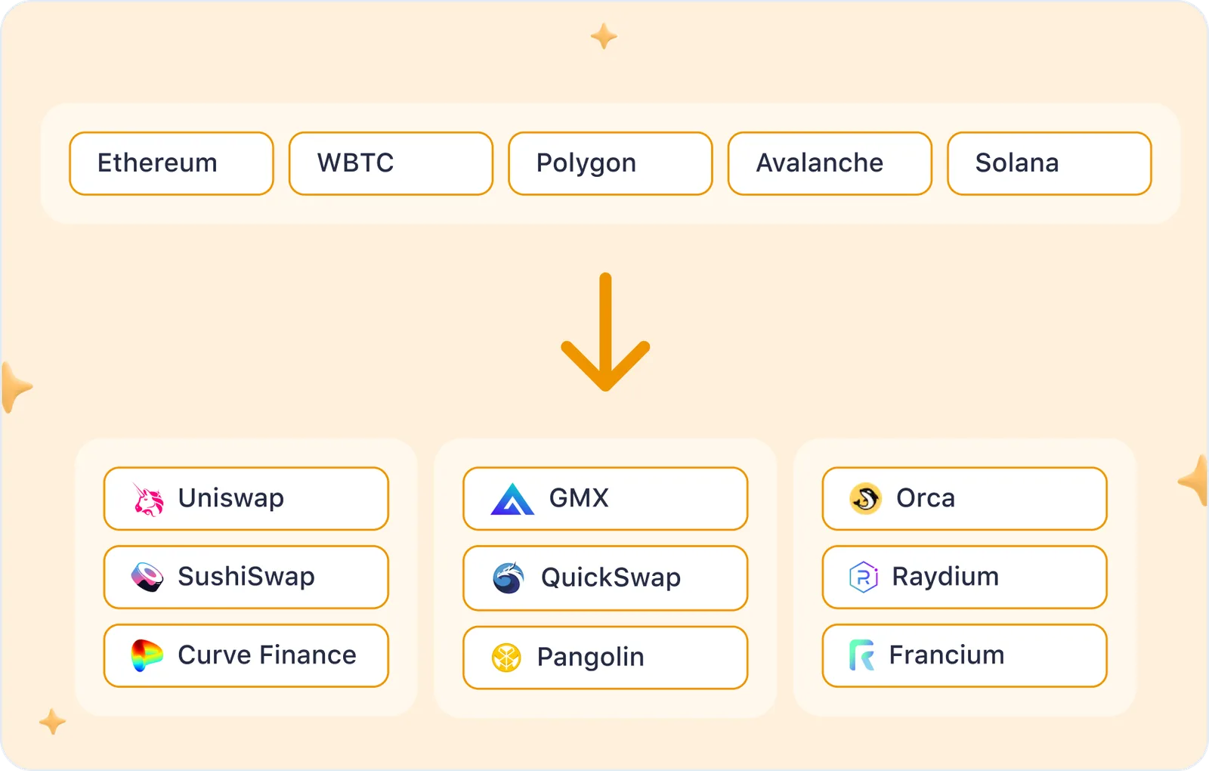
Task: Click the QuickSwap dragon logo
Action: coord(509,578)
